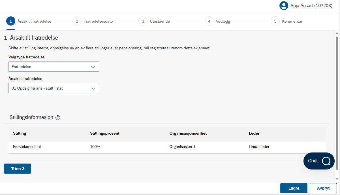Go to the Fratredelsesdato step
340x195 pixels.
(x=98, y=21)
